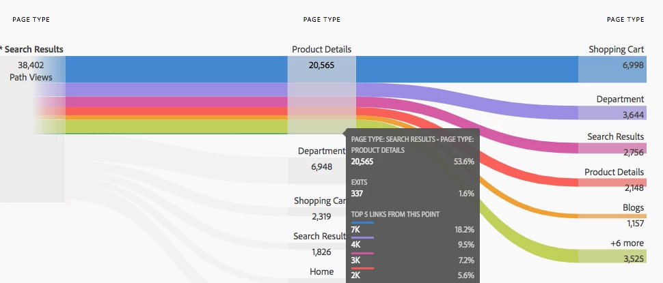Select the Shopping Cart node showing 6,998
This screenshot has height=283, width=663.
coord(612,69)
